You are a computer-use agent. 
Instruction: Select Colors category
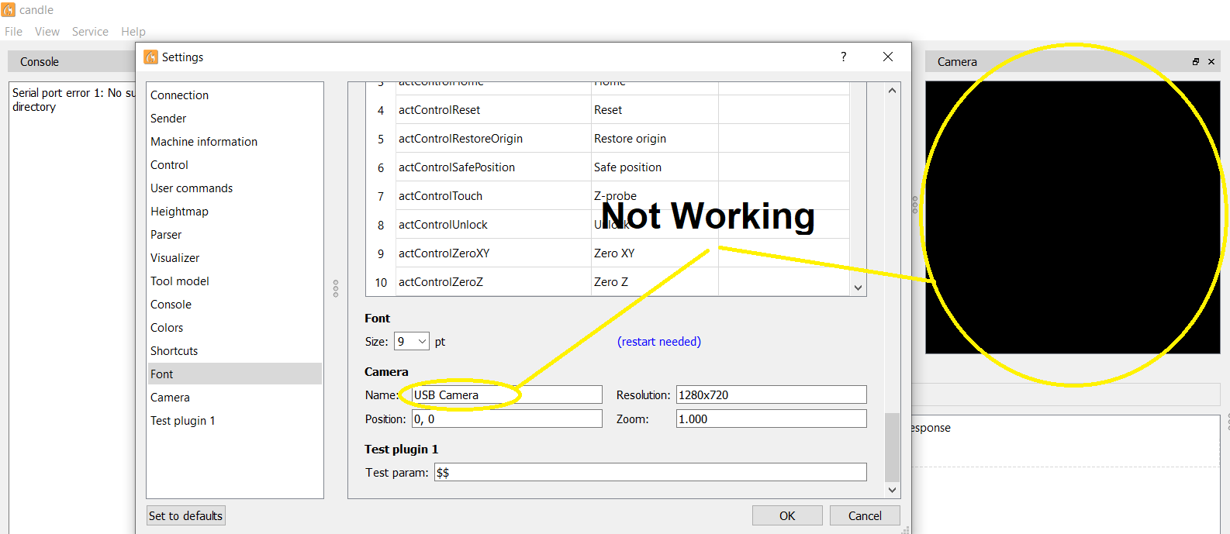[x=234, y=328]
